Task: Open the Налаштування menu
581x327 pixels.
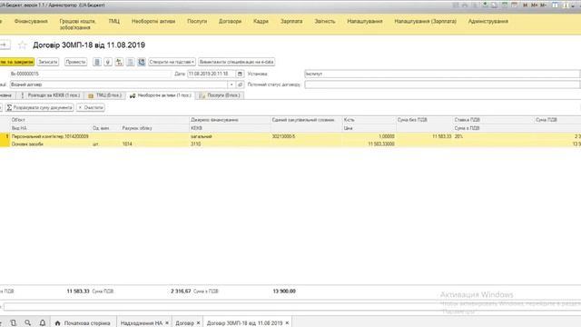Action: pyautogui.click(x=365, y=22)
